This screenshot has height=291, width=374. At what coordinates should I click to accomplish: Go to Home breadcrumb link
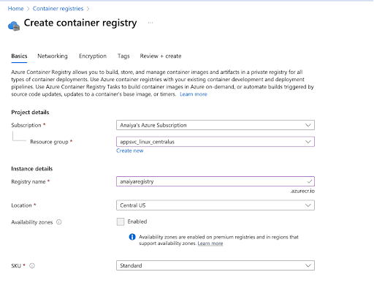(x=16, y=9)
